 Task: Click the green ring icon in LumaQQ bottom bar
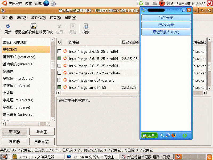coord(185,135)
